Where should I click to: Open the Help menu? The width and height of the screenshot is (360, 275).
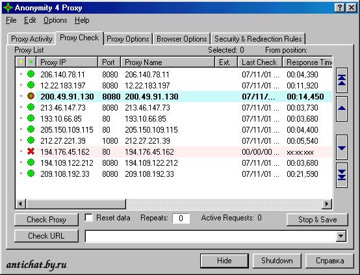(x=82, y=20)
